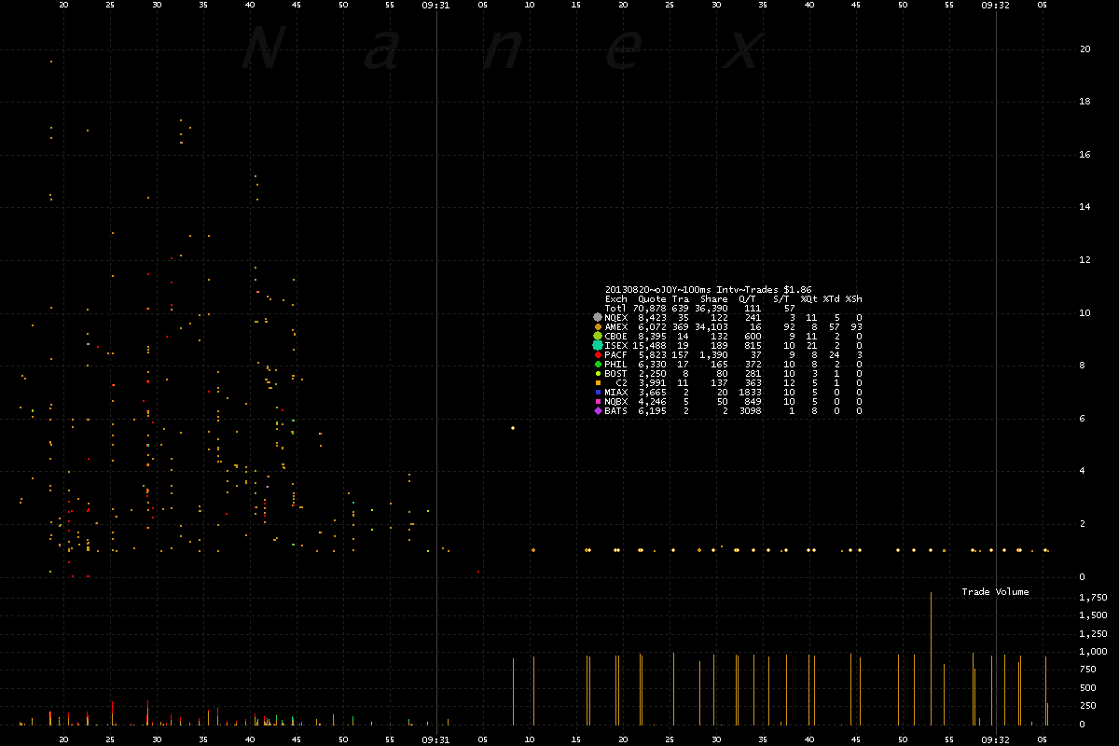
Task: Click the total shares value '36,390'
Action: pyautogui.click(x=711, y=309)
